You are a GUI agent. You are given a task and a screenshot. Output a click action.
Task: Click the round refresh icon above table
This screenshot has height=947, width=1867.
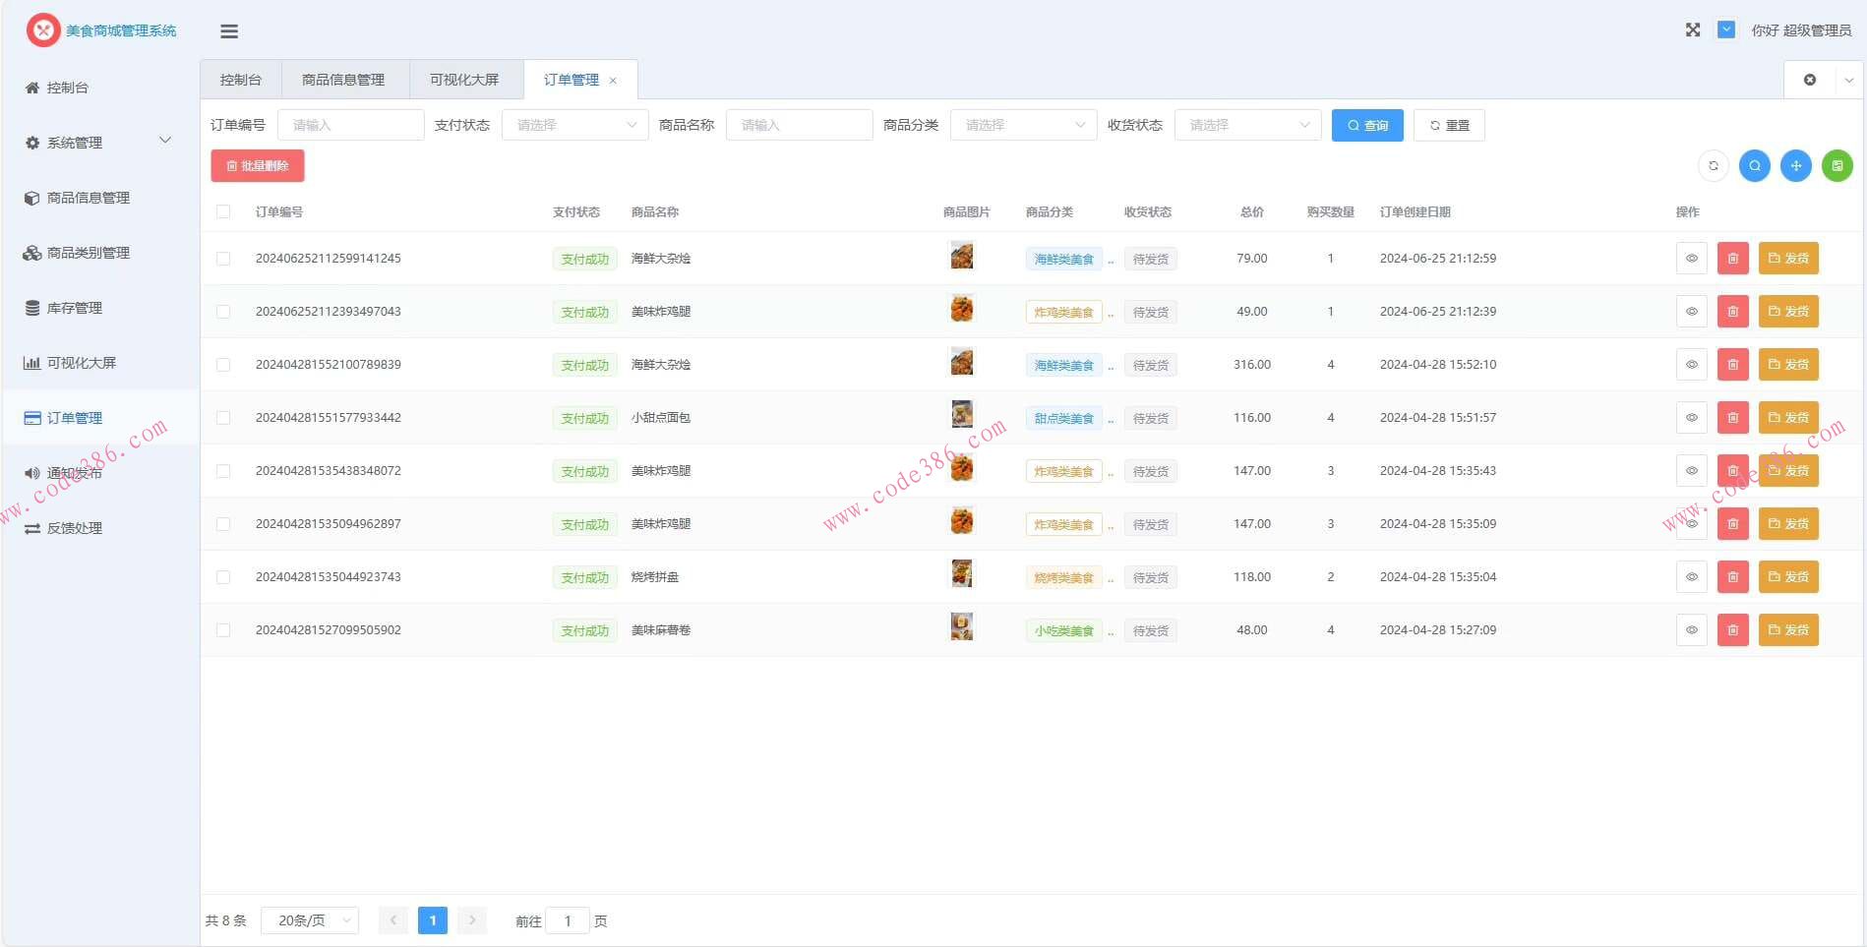pos(1713,166)
